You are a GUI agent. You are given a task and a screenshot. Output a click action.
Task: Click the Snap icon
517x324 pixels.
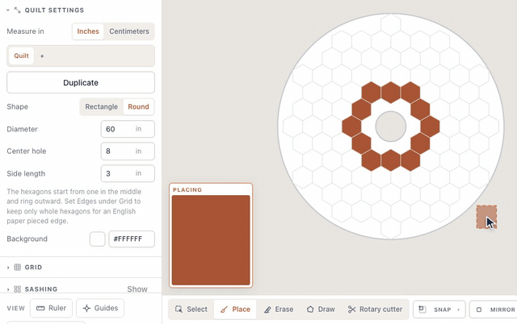click(x=422, y=309)
